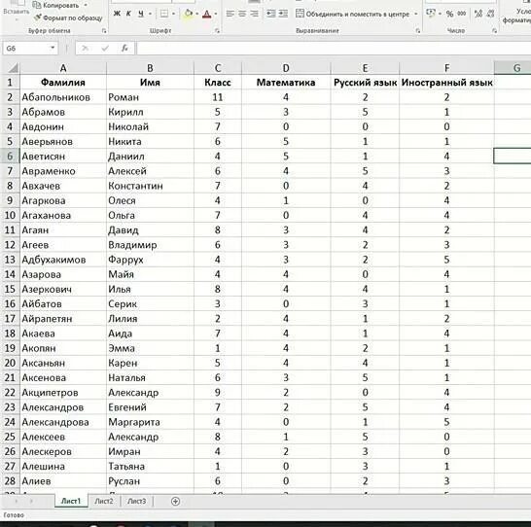Click the cancel (X) formula icon
This screenshot has width=531, height=527.
click(85, 49)
